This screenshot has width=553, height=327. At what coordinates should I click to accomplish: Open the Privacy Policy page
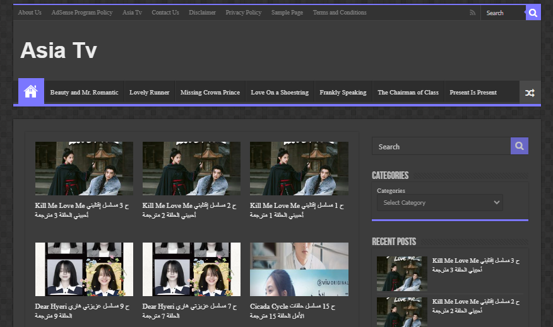pyautogui.click(x=243, y=13)
